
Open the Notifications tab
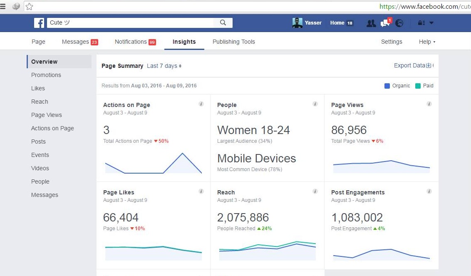point(135,42)
